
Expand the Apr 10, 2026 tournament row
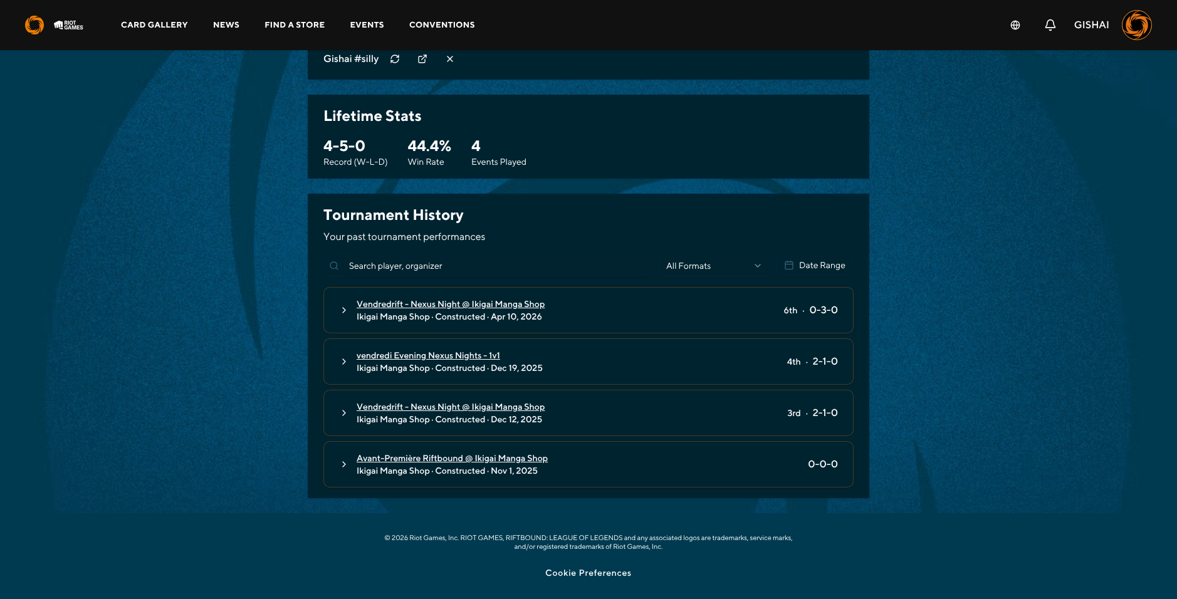click(344, 310)
